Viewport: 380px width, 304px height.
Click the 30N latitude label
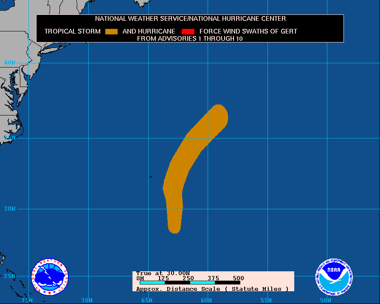tap(10, 208)
